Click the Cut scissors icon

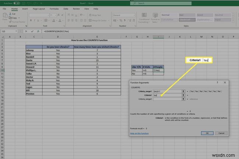click(10, 14)
